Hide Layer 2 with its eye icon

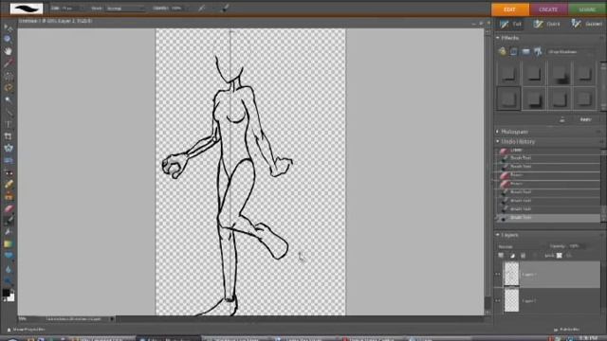point(498,274)
